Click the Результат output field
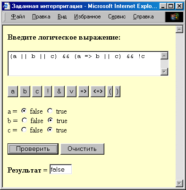The image size is (186, 190). click(x=61, y=169)
